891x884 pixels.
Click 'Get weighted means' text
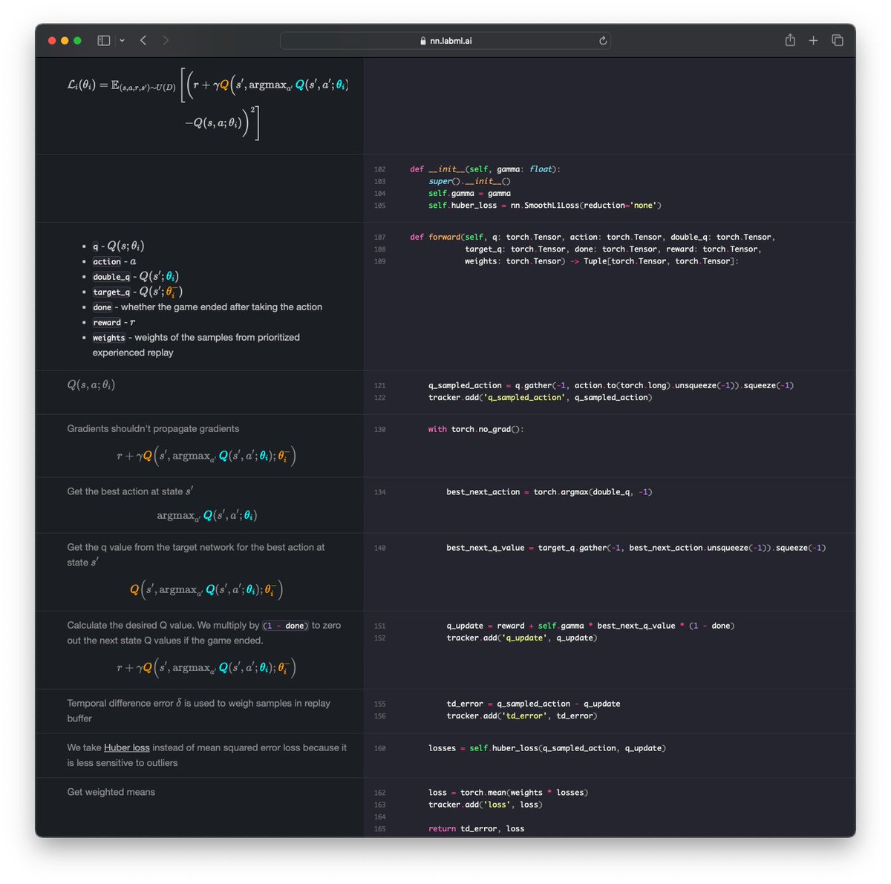tap(111, 792)
